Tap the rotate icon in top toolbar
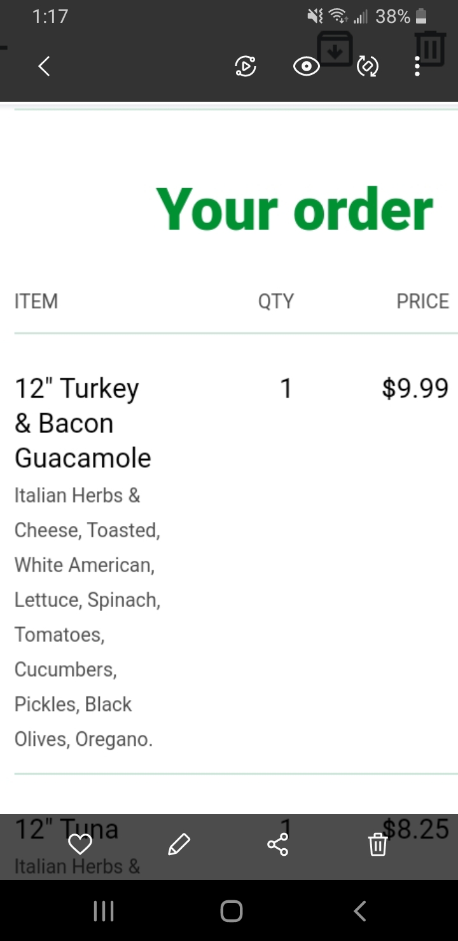Screen dimensions: 458x941 tap(368, 66)
